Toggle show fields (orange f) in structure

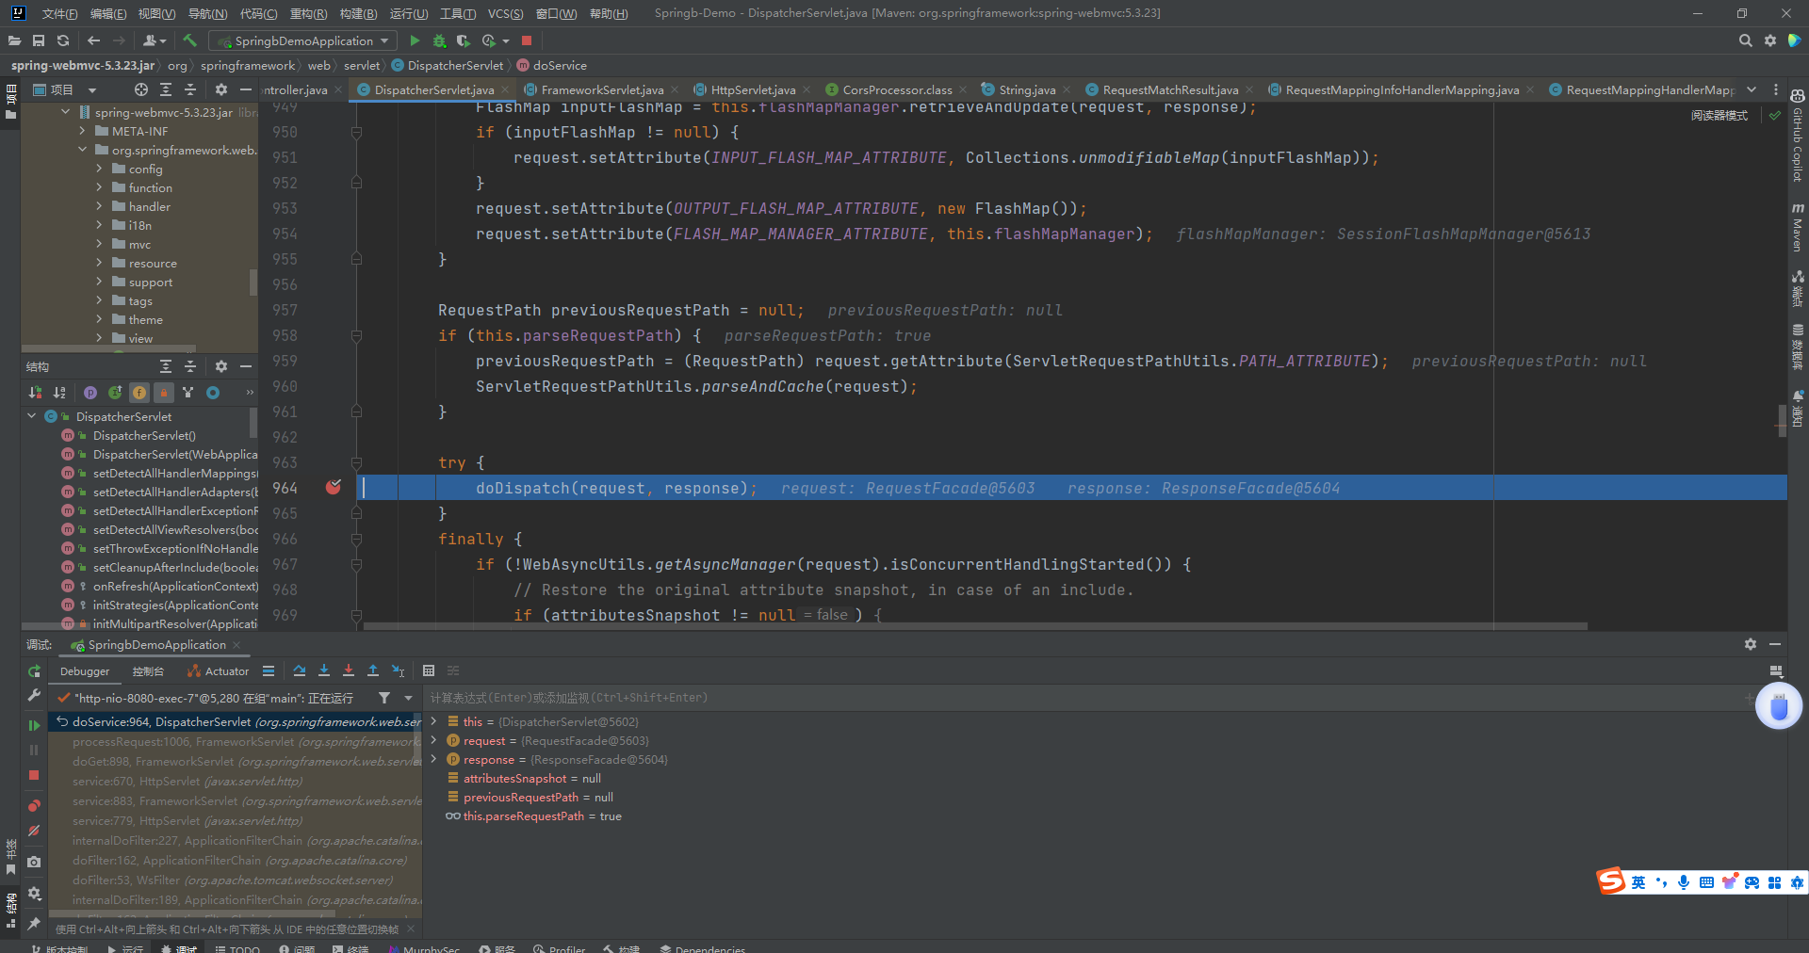pyautogui.click(x=139, y=393)
